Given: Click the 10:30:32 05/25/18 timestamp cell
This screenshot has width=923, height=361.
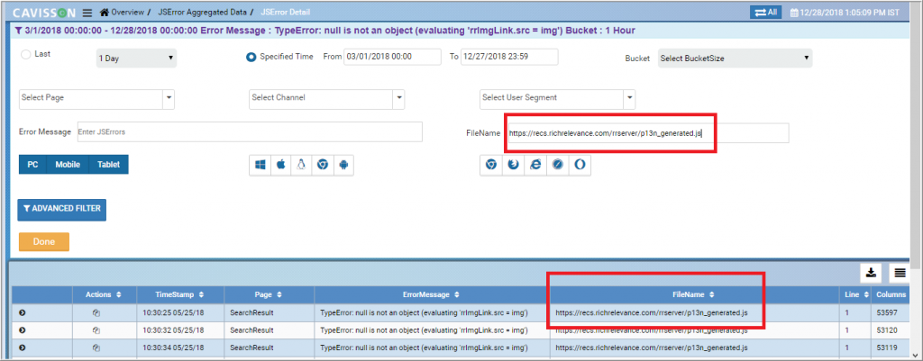Looking at the screenshot, I should (x=180, y=330).
